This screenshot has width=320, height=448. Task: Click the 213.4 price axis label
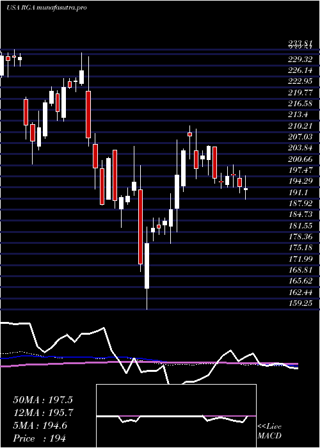pos(298,115)
